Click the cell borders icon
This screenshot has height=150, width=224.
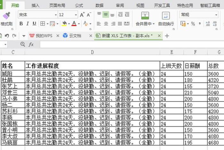click(43, 24)
